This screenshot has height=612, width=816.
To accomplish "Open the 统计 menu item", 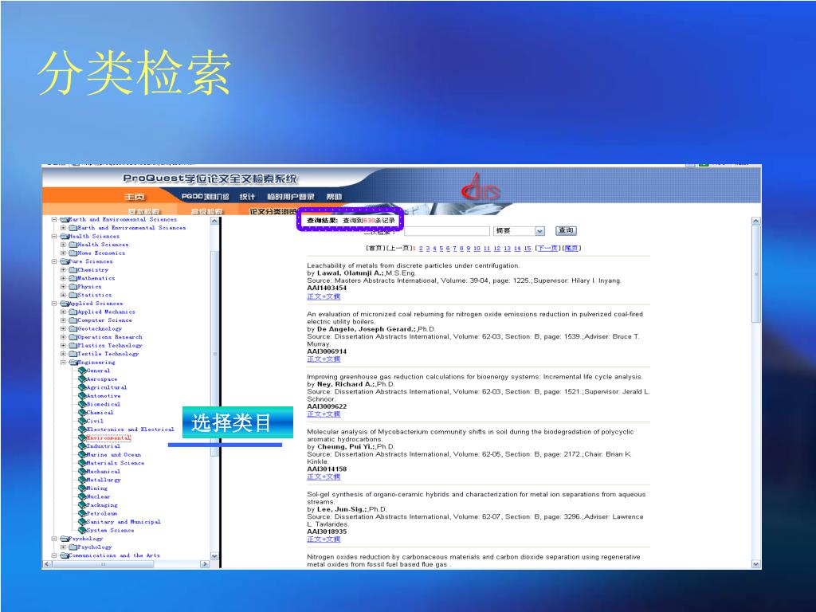I will [247, 197].
